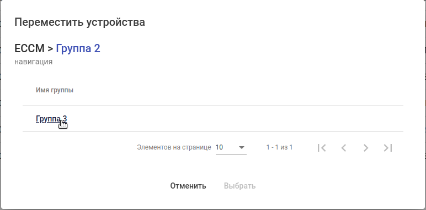Expand the items-per-page dropdown arrow
Image resolution: width=426 pixels, height=210 pixels.
242,147
